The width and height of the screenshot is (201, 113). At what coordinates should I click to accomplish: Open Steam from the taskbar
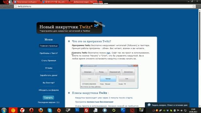click(68, 110)
